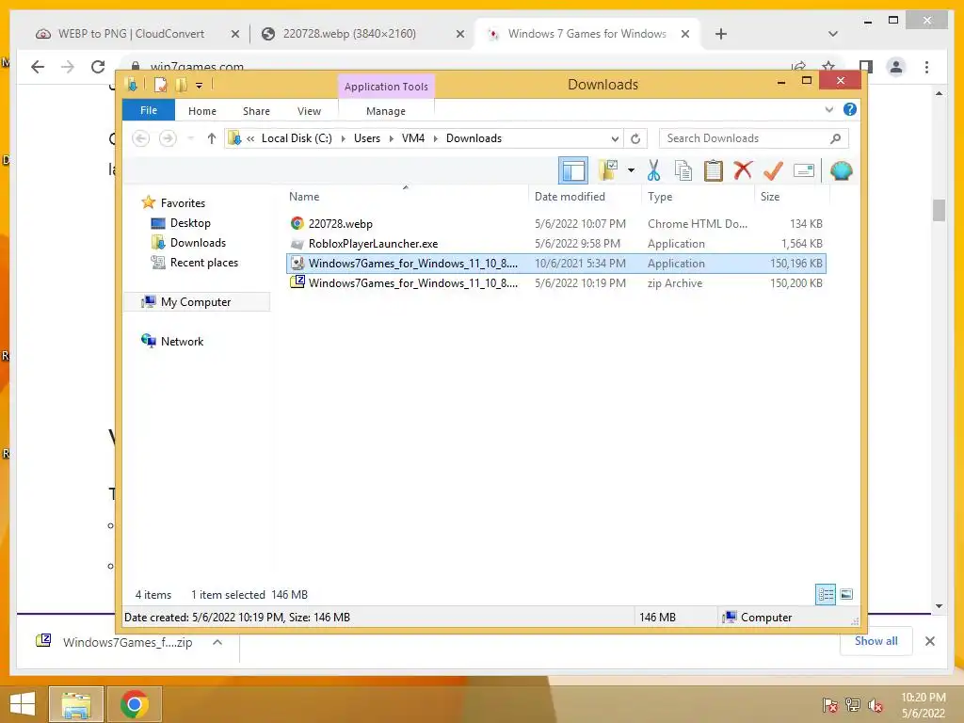Click Chrome back navigation arrow
The image size is (964, 723).
[x=38, y=67]
